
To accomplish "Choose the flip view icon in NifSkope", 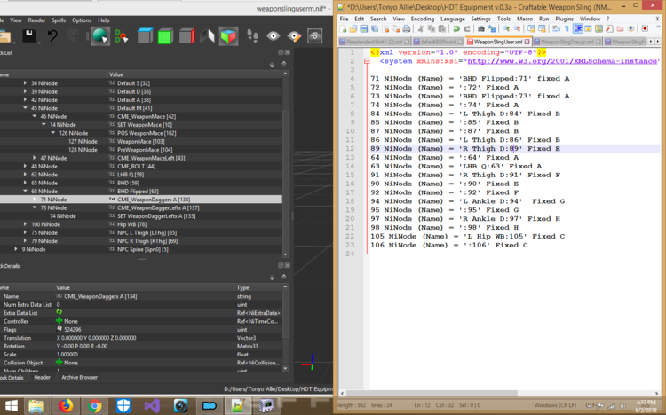I will coord(207,36).
